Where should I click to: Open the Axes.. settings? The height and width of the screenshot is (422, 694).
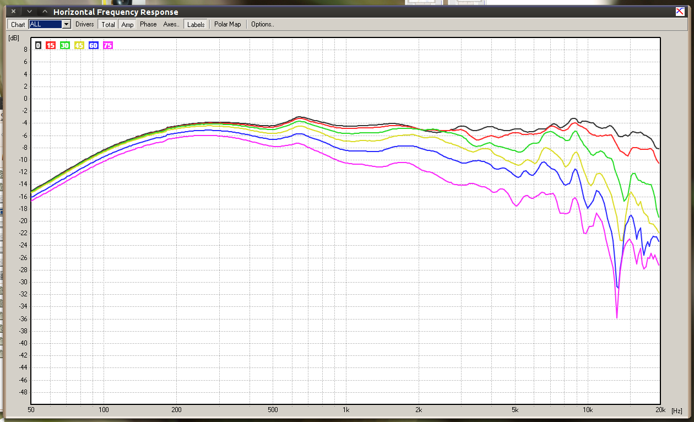pyautogui.click(x=171, y=24)
